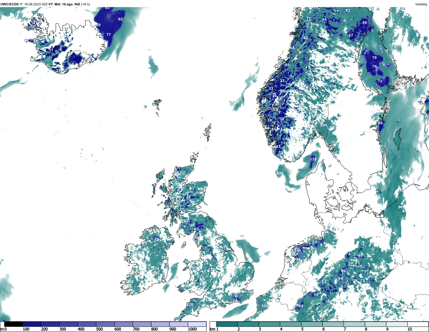Pick the 5–6 km teal legend swatch
The height and width of the screenshot is (332, 429).
coord(312,324)
